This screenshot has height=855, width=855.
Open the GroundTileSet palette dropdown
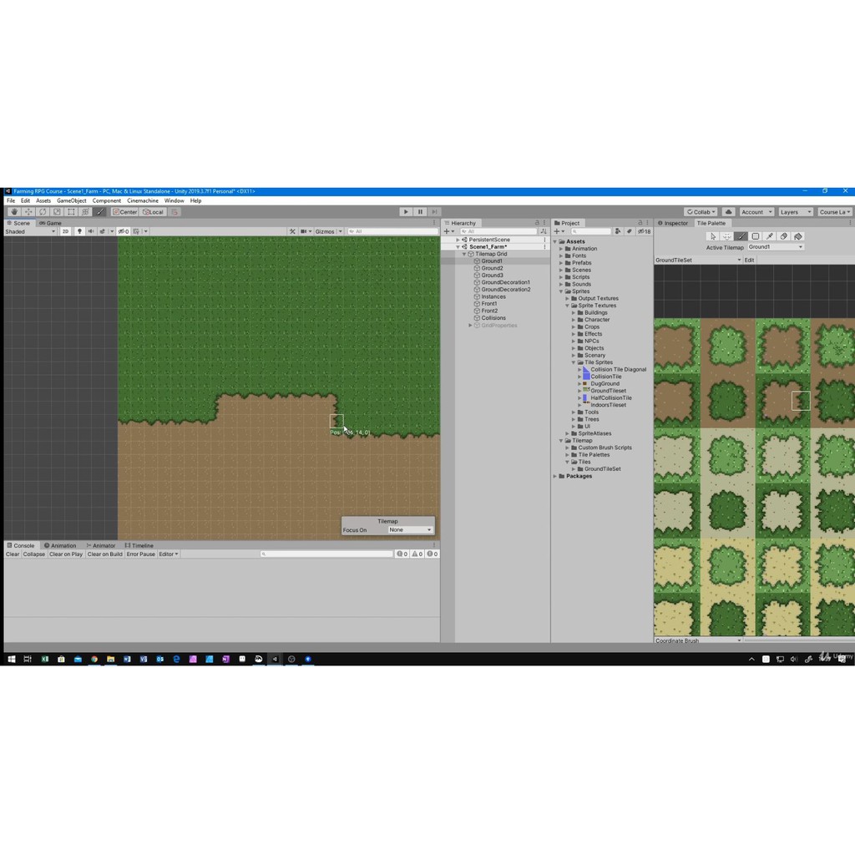pos(698,261)
